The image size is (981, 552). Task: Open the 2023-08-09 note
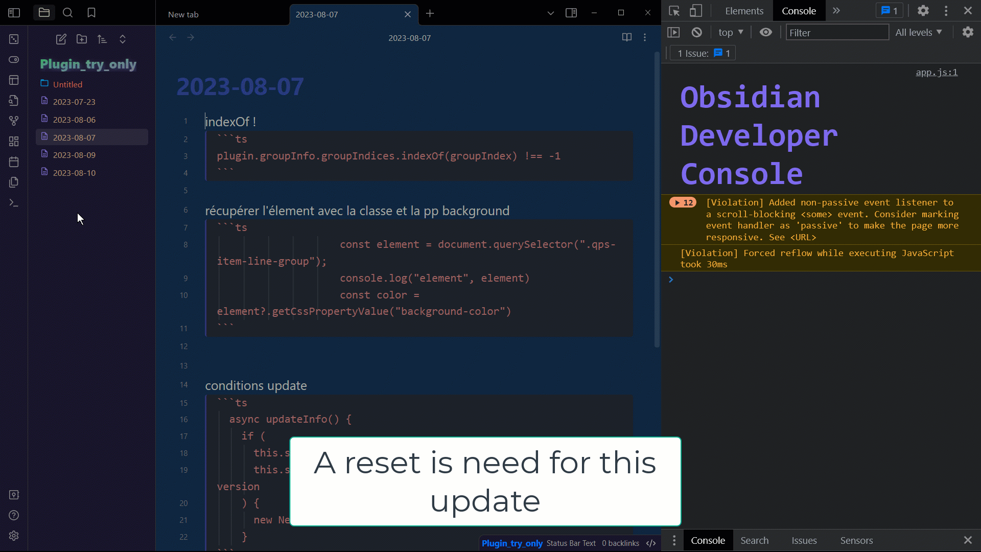coord(75,155)
